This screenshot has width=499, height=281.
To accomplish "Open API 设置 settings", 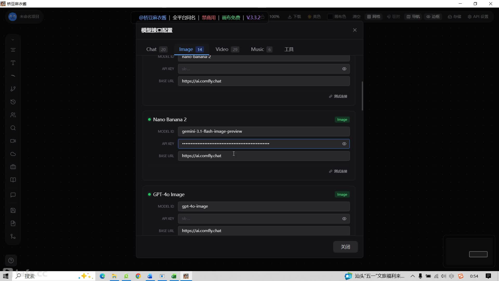I will [x=478, y=17].
